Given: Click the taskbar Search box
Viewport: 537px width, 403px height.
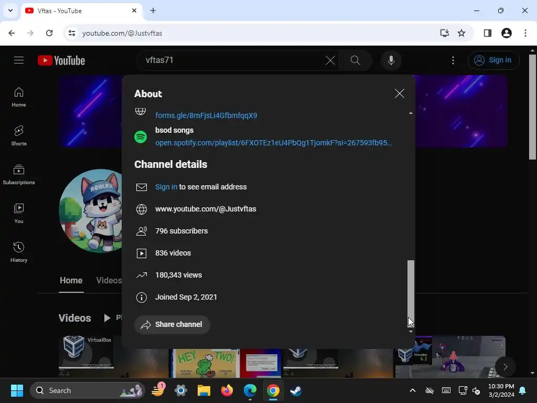Looking at the screenshot, I should click(88, 390).
